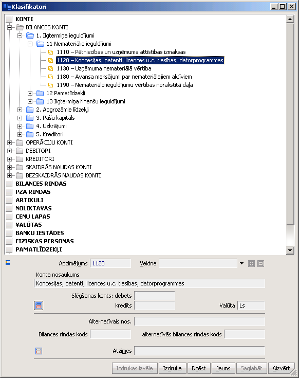The image size is (299, 378).
Task: Click the blue list icon left of Apzīmējums
Action: [8, 263]
